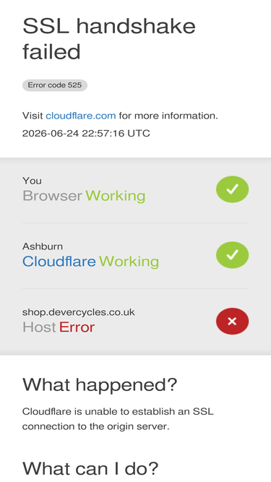Click the 'What can I do?' heading
271x482 pixels.
pyautogui.click(x=90, y=468)
